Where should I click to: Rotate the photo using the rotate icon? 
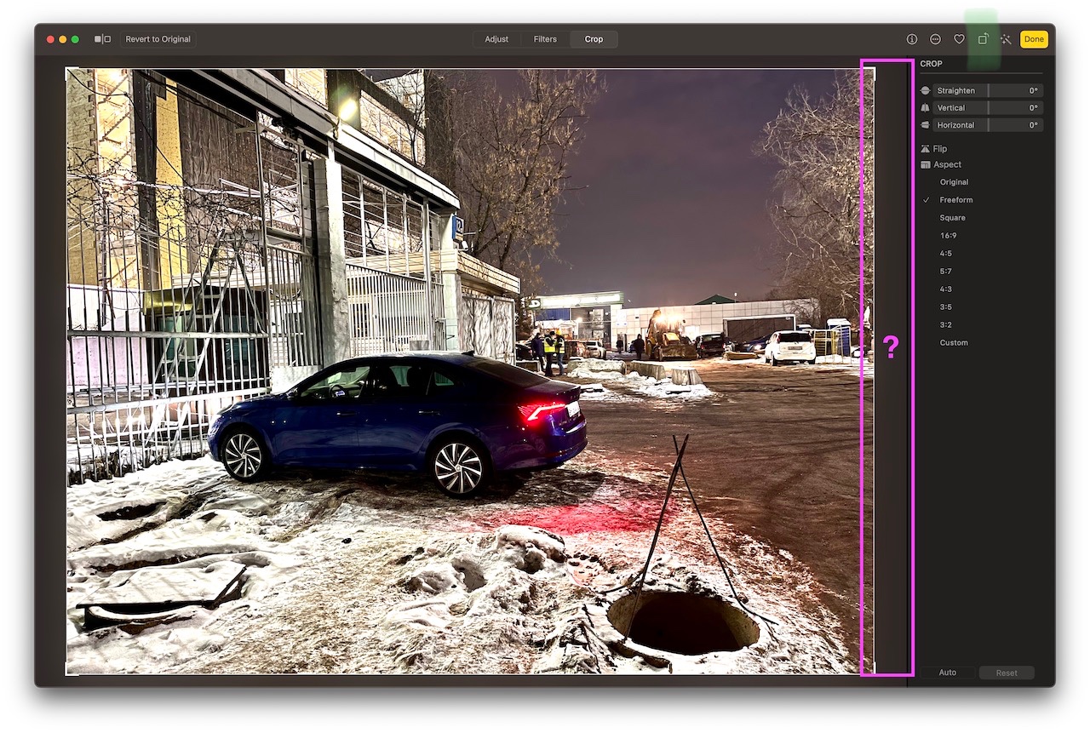[x=983, y=39]
